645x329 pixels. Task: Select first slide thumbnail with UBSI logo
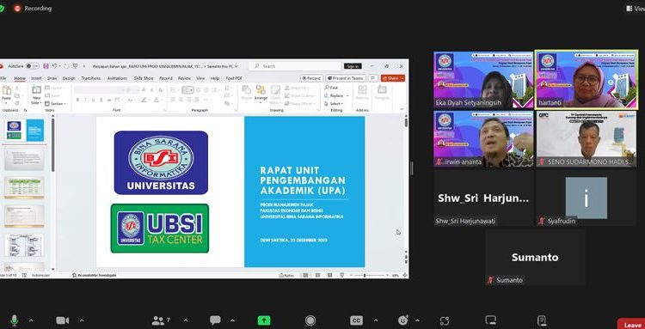point(25,131)
